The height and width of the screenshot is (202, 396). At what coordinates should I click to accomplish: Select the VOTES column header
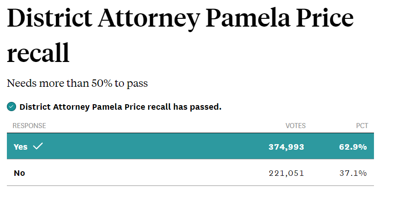[x=296, y=126]
